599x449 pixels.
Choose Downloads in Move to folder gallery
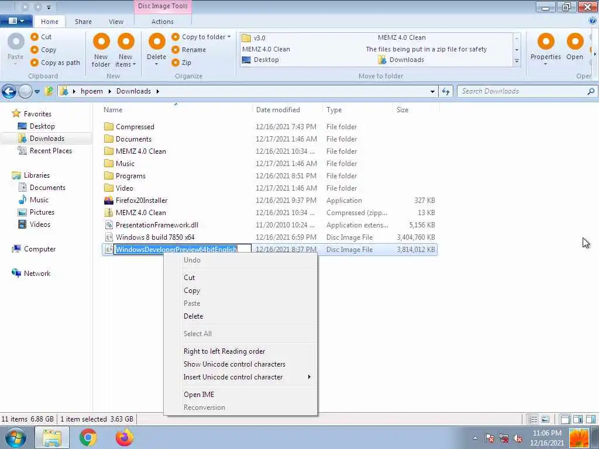[x=401, y=60]
